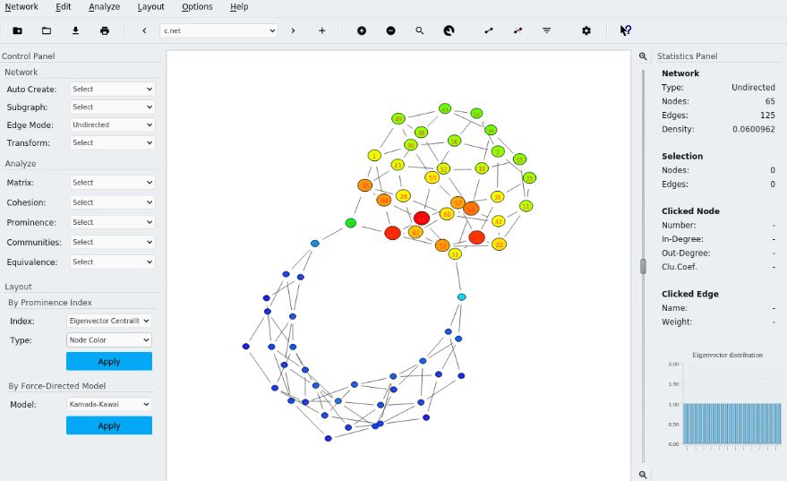Open the Help menu
The image size is (787, 481).
[x=239, y=6]
